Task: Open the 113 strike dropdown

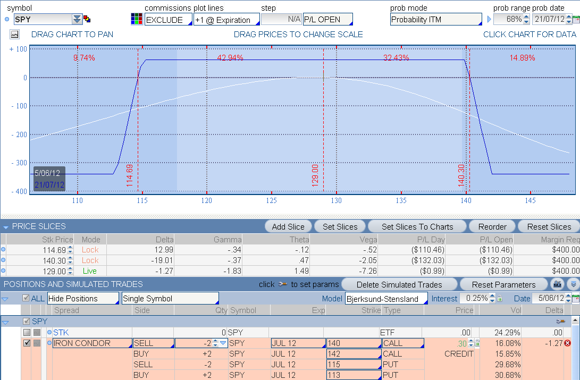Action: [354, 375]
